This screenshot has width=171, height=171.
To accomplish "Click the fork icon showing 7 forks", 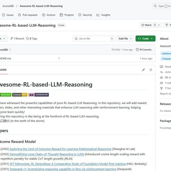I will [161, 88].
